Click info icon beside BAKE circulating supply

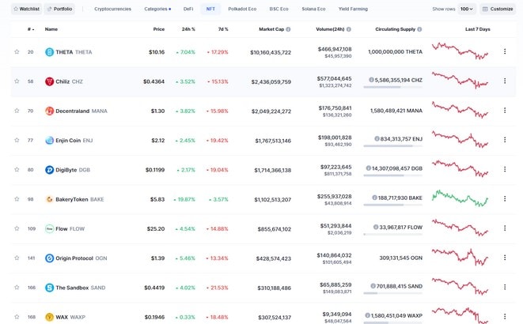pyautogui.click(x=374, y=198)
